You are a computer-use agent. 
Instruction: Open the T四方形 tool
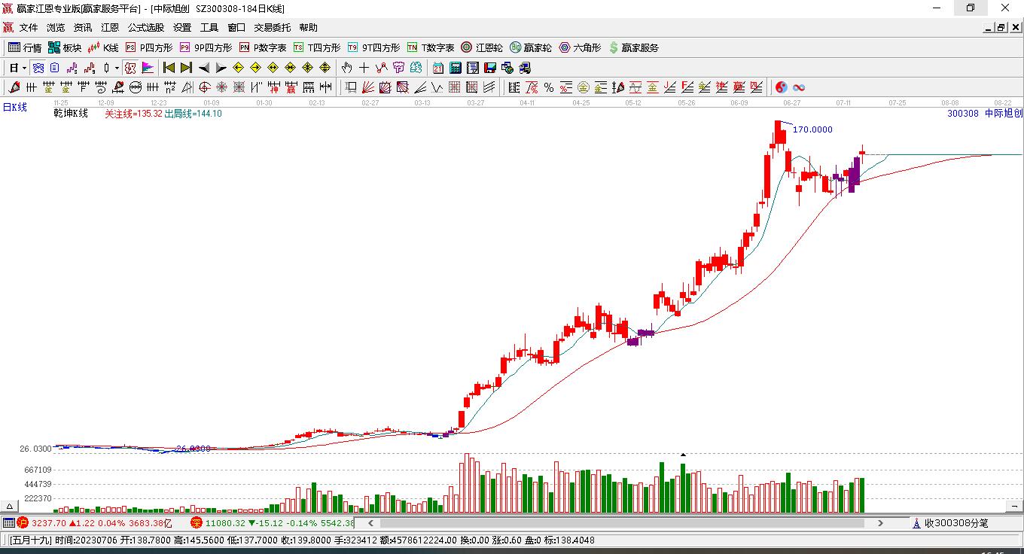click(317, 47)
